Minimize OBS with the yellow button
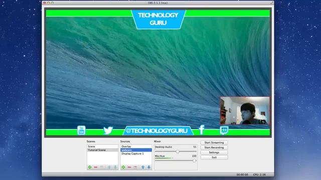Viewport: 321px width, 180px height. 49,3
